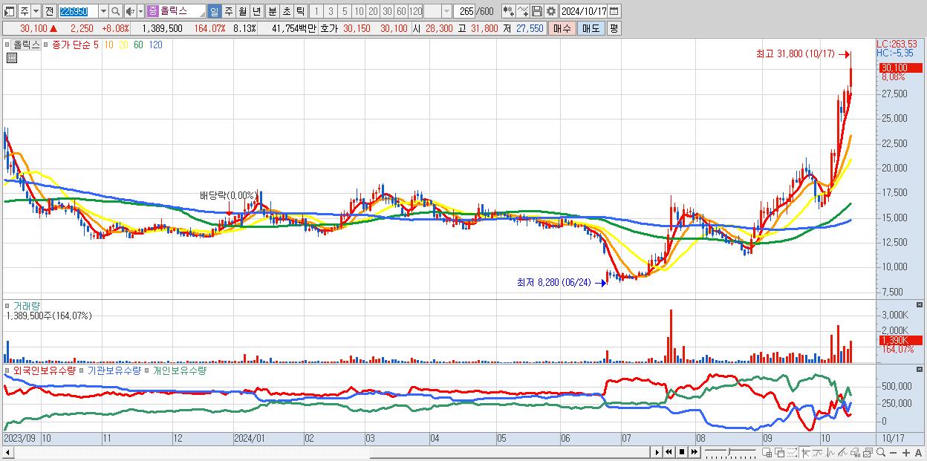Image resolution: width=927 pixels, height=461 pixels.
Task: Open the calendar date picker icon
Action: [614, 11]
